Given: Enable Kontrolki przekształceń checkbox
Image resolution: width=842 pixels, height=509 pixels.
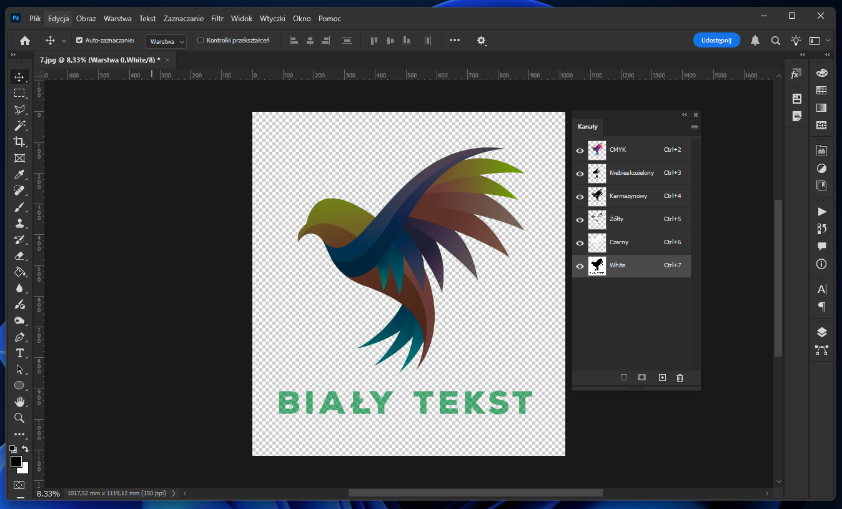Looking at the screenshot, I should [x=201, y=41].
